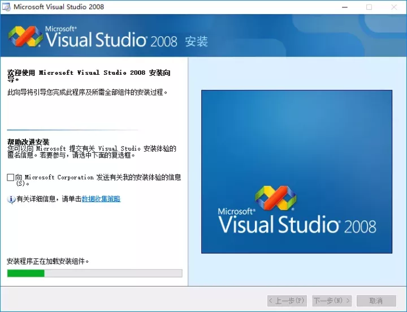Viewport: 407px width, 312px height.
Task: Enable sending setup experience info to Microsoft checkbox
Action: (11, 178)
